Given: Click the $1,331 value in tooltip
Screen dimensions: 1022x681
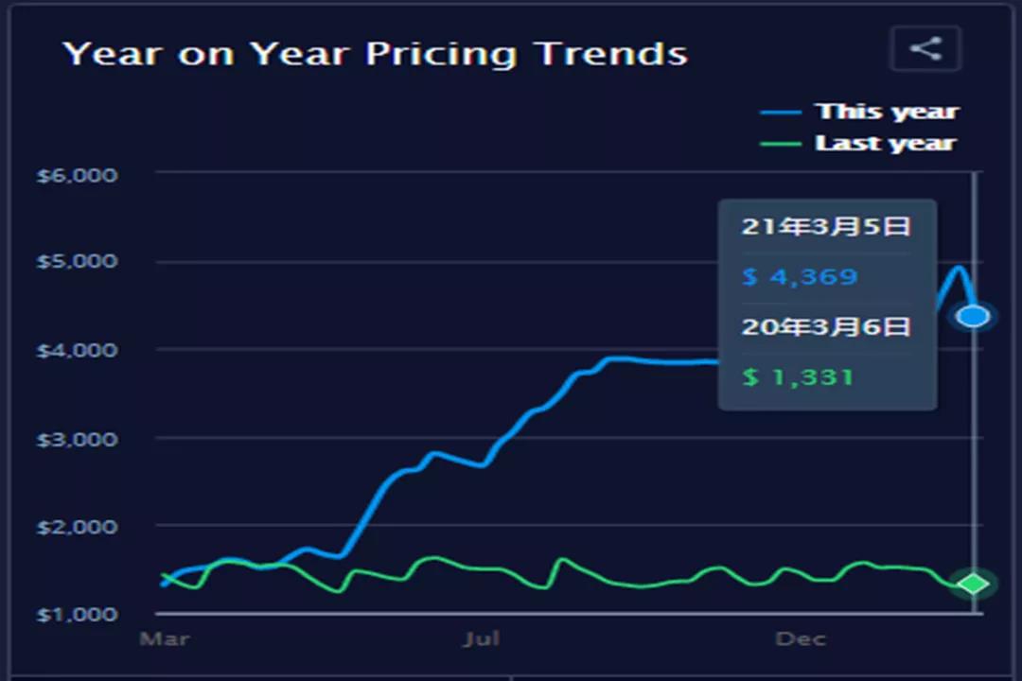Looking at the screenshot, I should [x=798, y=377].
